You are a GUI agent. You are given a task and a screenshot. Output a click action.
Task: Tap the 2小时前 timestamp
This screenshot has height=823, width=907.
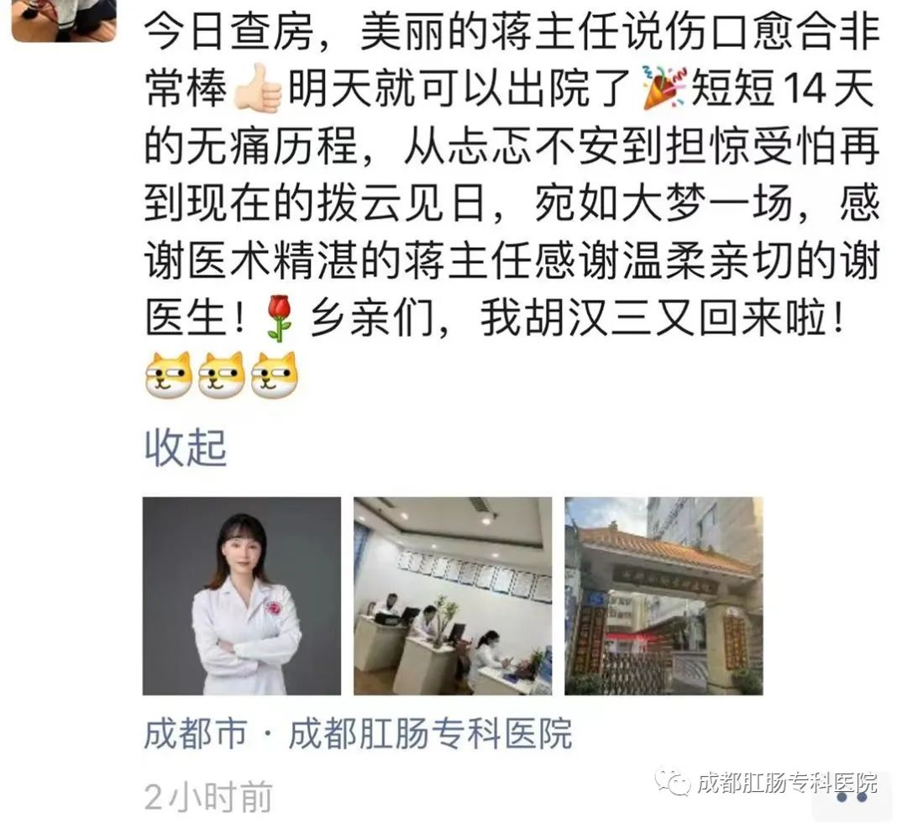(208, 797)
